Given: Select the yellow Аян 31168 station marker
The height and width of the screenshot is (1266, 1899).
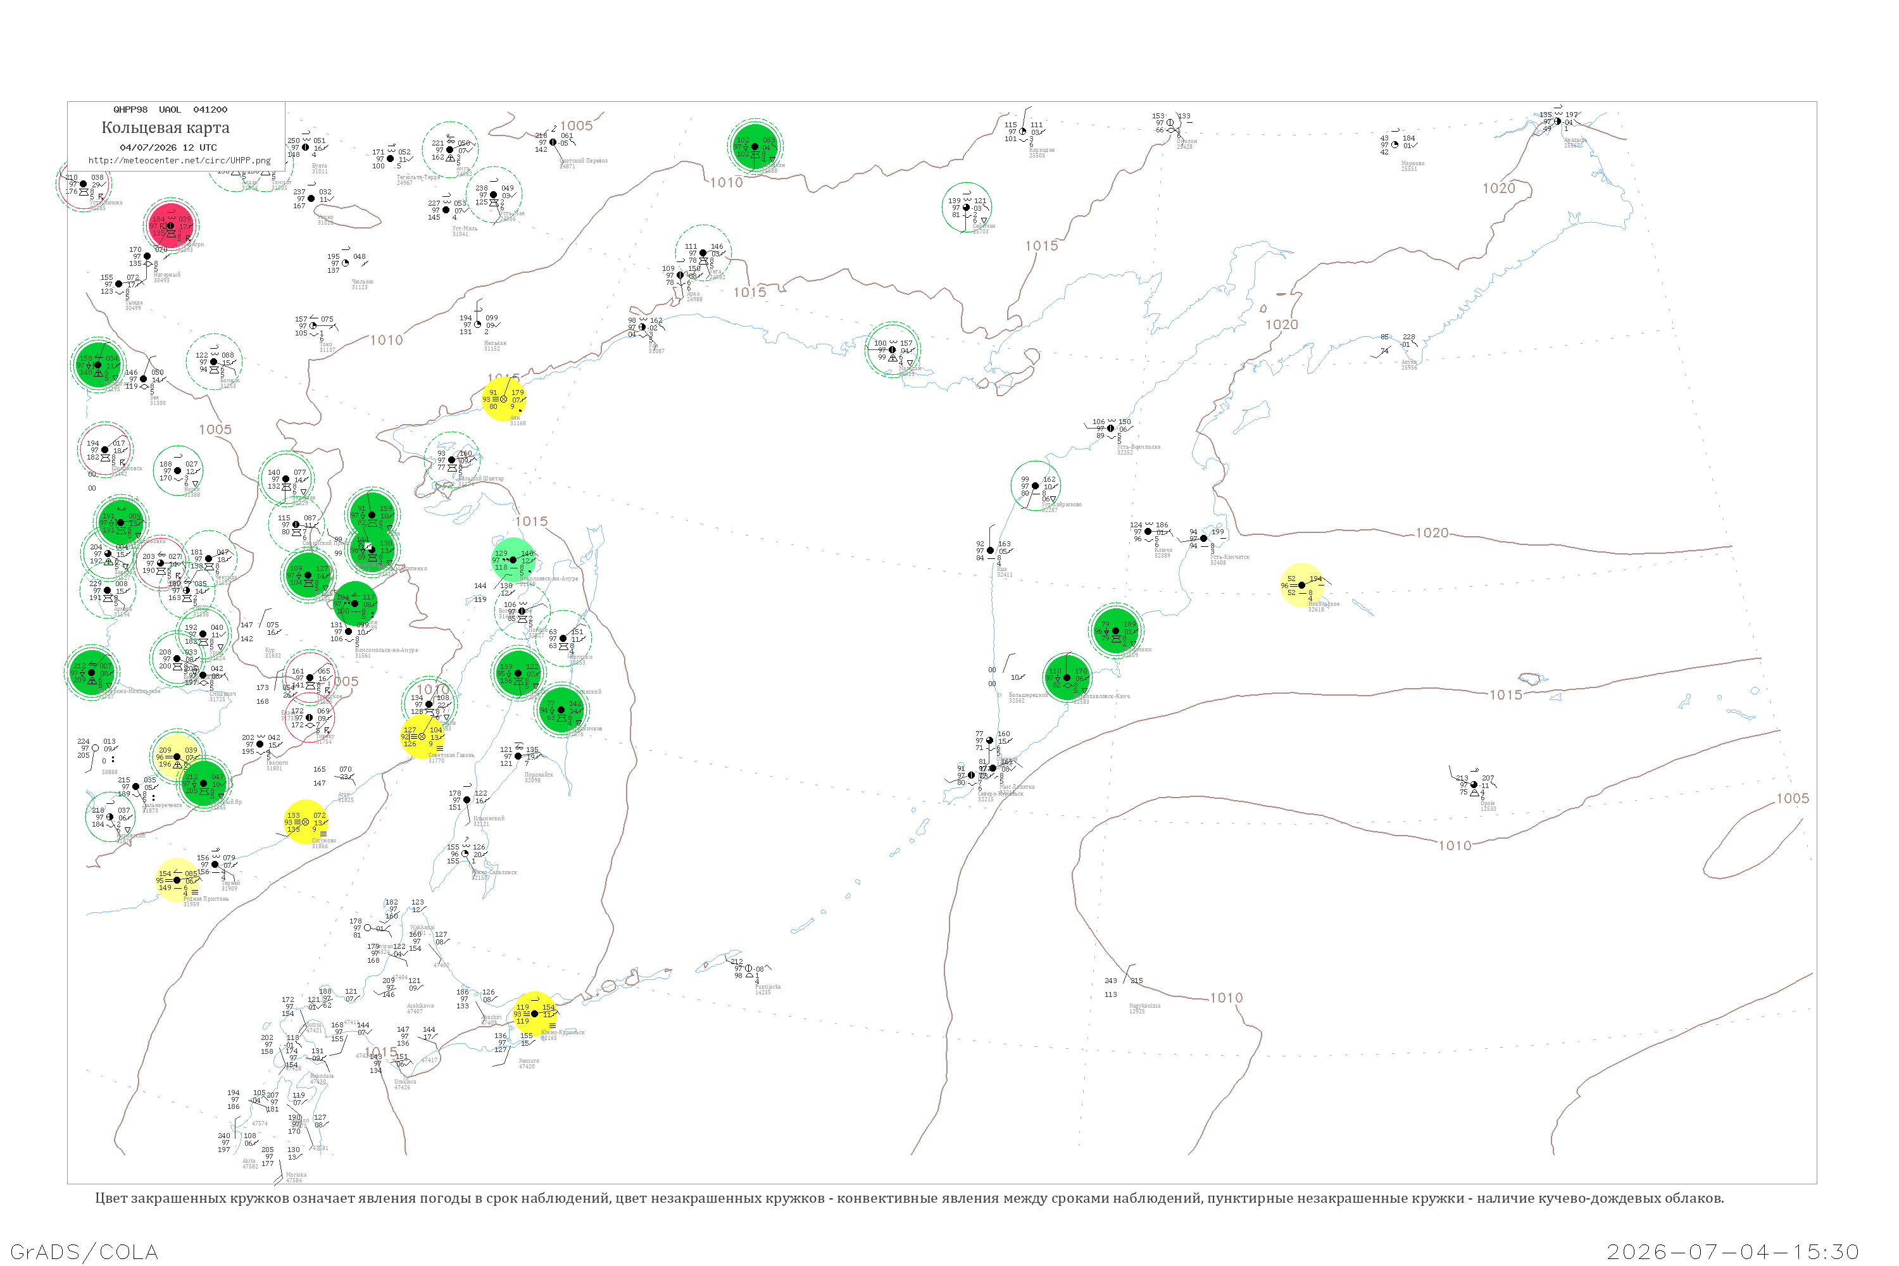Looking at the screenshot, I should coord(504,399).
